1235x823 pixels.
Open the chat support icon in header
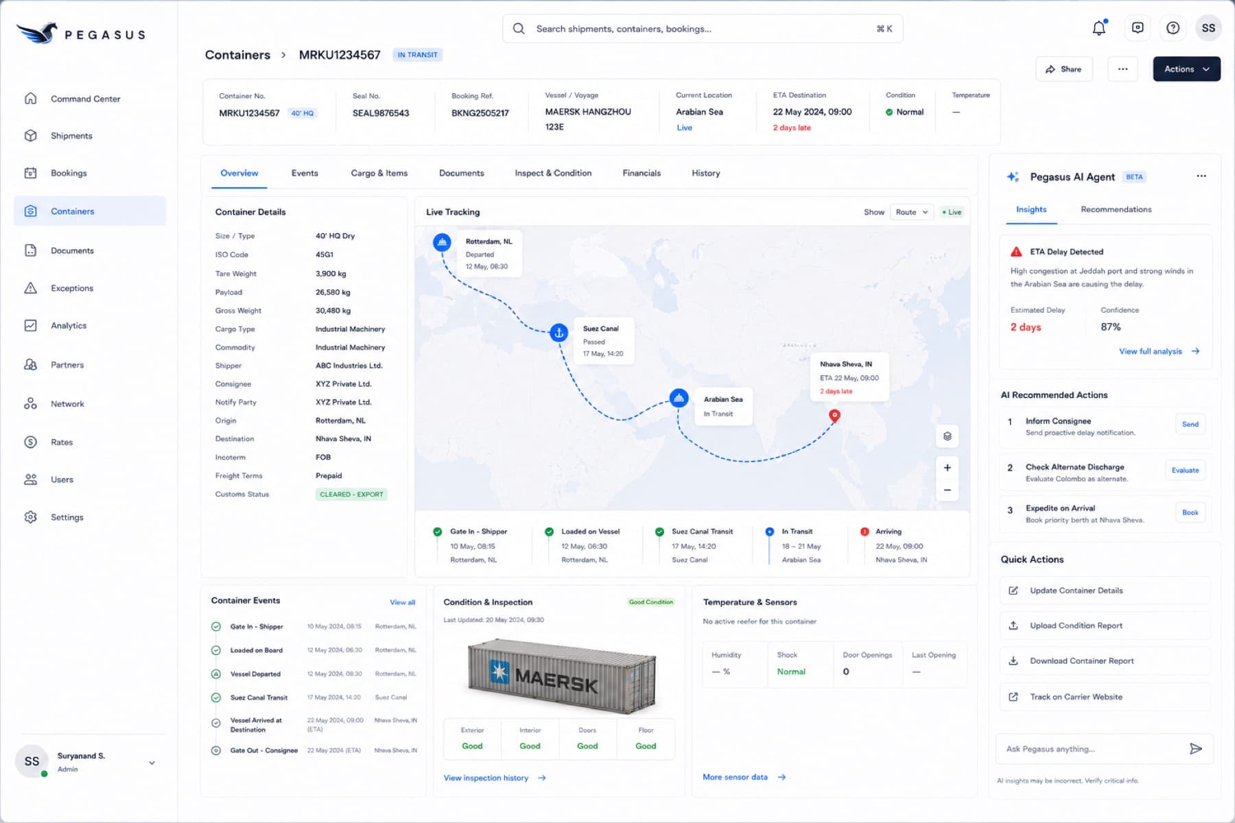pyautogui.click(x=1138, y=28)
